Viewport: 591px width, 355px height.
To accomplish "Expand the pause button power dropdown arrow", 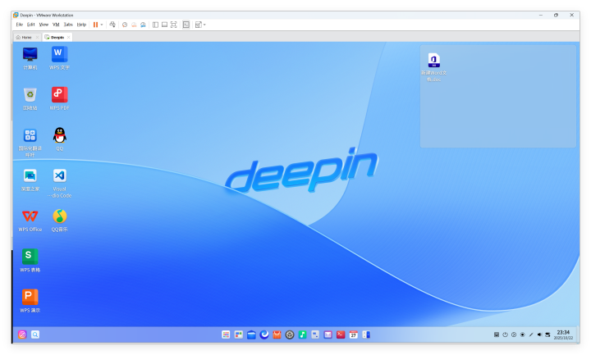I will pos(102,25).
